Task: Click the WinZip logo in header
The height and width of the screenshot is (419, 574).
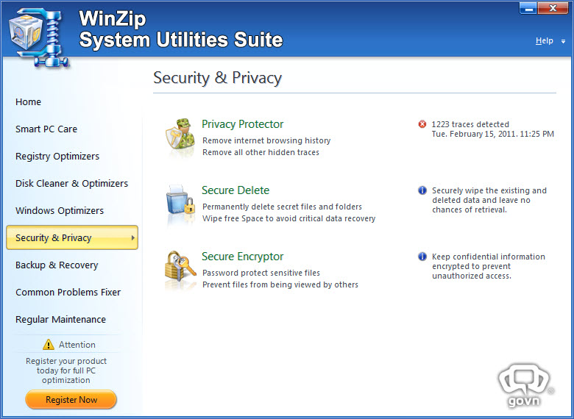Action: point(38,37)
